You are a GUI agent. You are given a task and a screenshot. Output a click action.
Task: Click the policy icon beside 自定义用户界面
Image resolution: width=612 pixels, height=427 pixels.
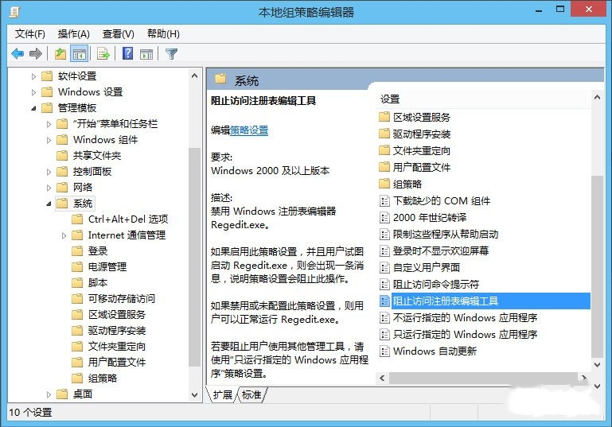[384, 267]
